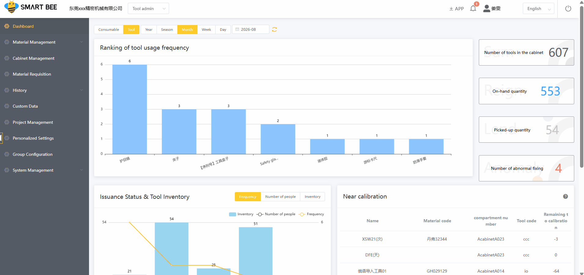The width and height of the screenshot is (584, 275).
Task: Click the Group Configuration sidebar icon
Action: click(7, 154)
